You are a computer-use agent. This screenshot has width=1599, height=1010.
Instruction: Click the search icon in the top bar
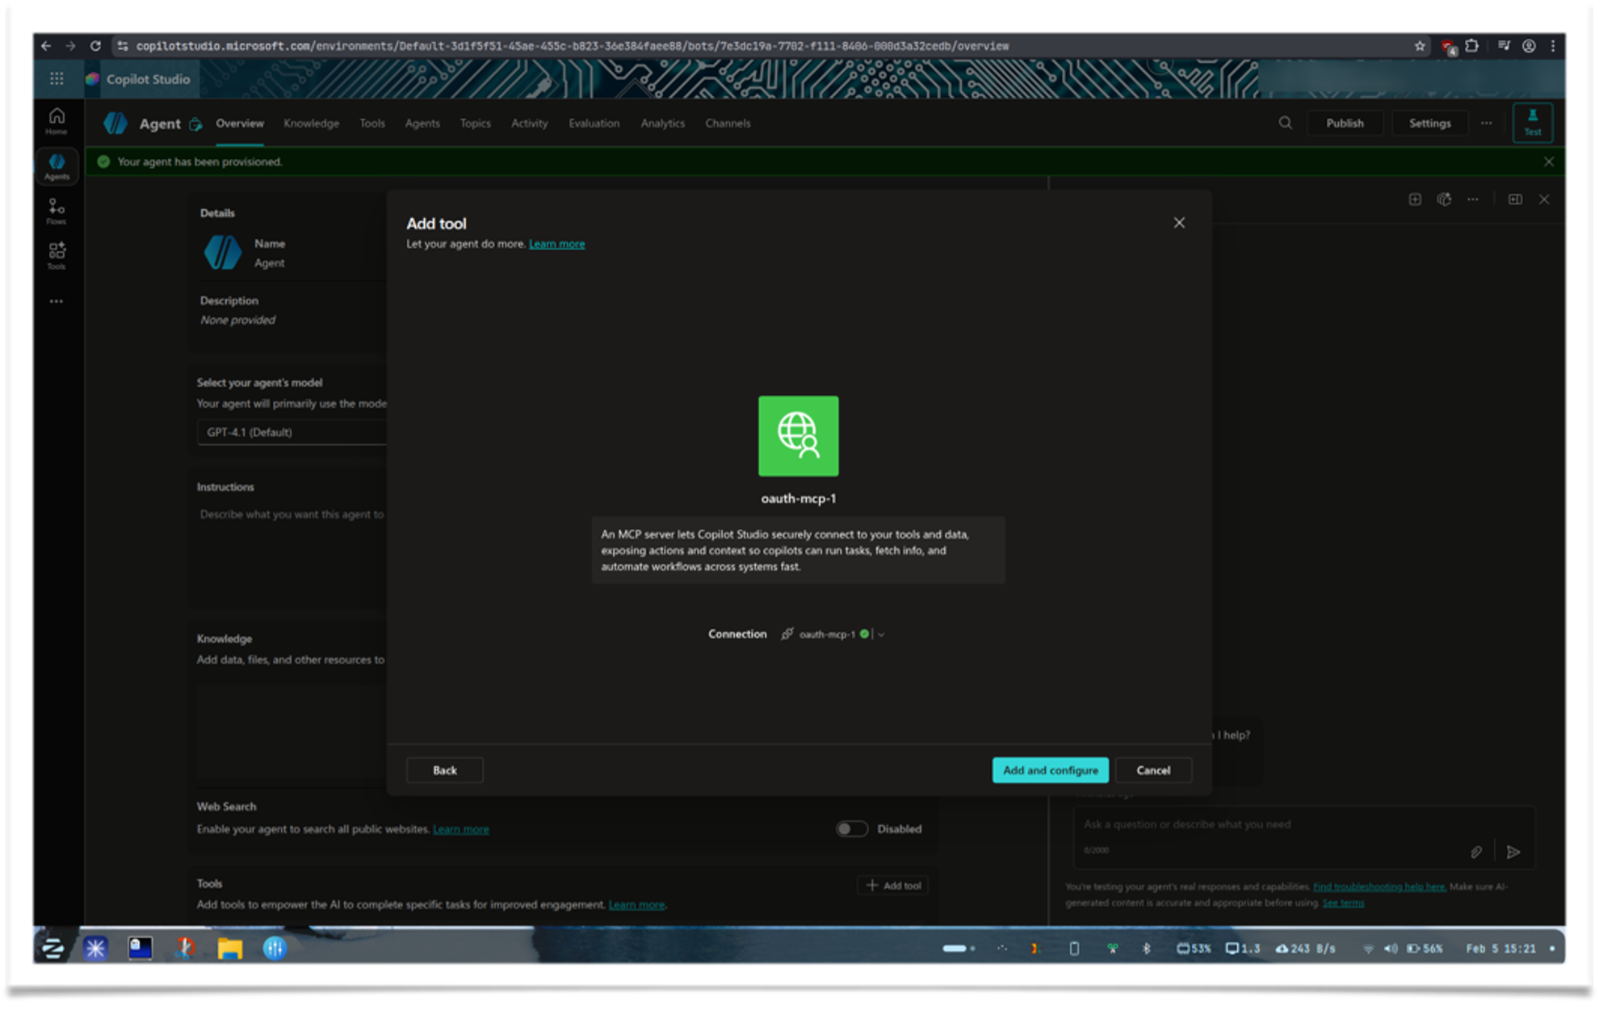point(1286,123)
